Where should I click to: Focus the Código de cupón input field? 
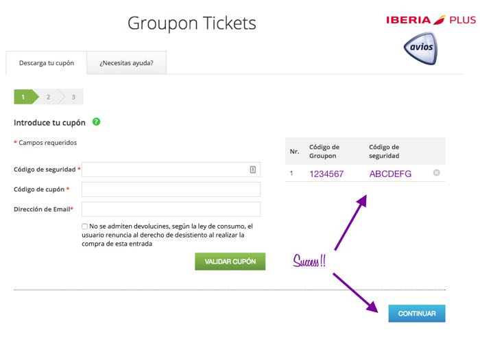pyautogui.click(x=171, y=189)
